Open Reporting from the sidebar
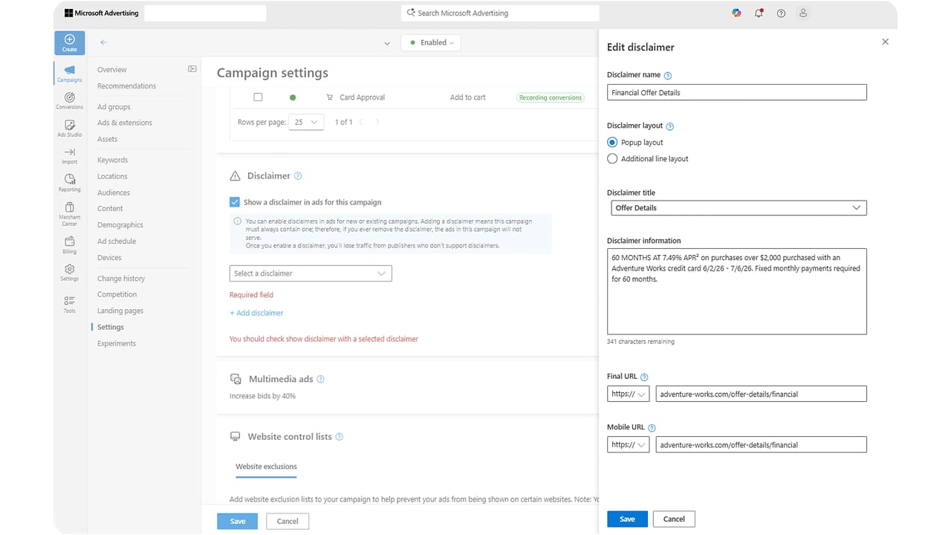This screenshot has width=951, height=535. click(x=69, y=183)
